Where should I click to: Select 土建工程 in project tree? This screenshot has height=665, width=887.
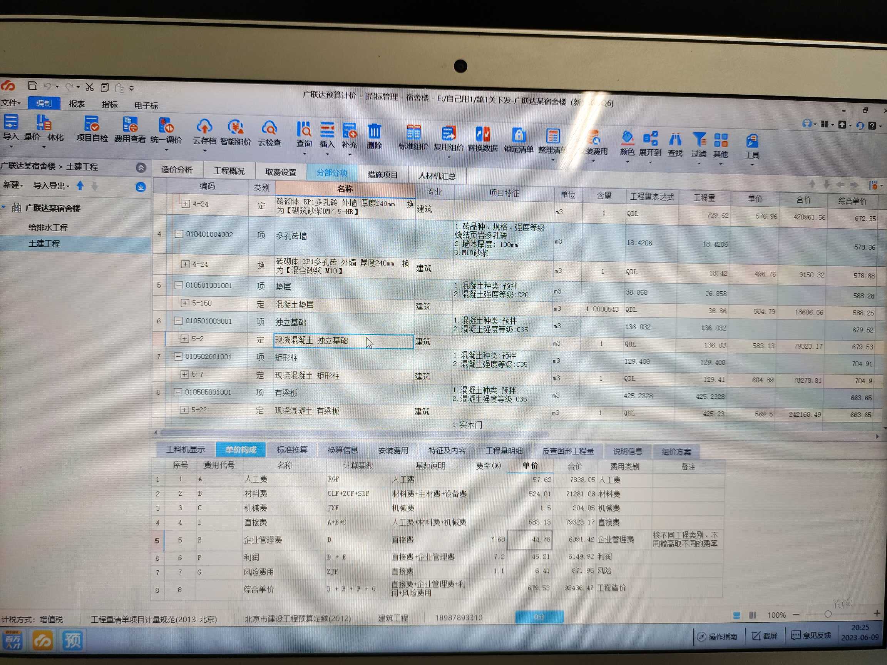pos(44,243)
